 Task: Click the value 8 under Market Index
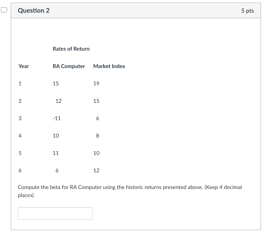pyautogui.click(x=97, y=136)
